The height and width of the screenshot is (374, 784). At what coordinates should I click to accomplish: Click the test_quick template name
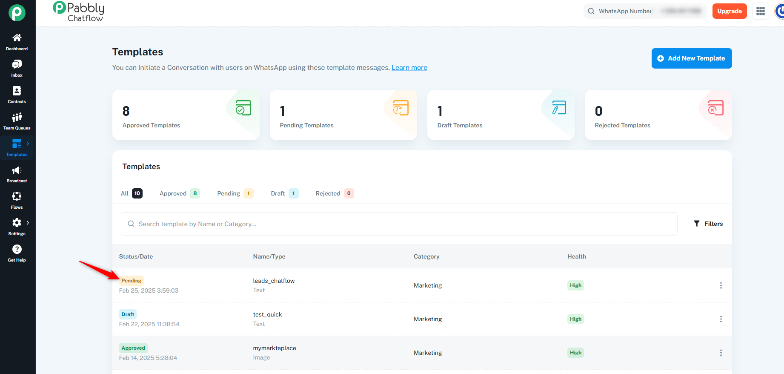click(267, 314)
